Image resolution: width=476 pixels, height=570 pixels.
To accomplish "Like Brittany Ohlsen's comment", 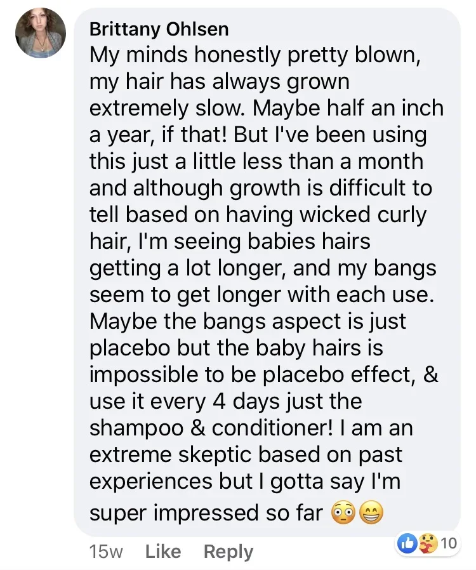I will pos(163,552).
